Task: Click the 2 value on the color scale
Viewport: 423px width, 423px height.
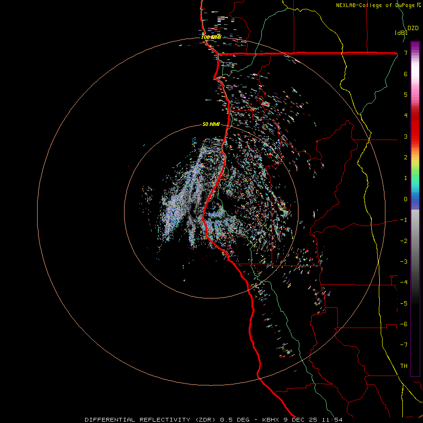Action: coord(406,157)
